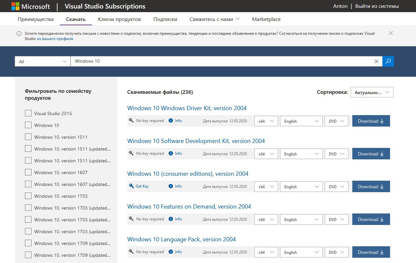Check the Windows 10, version 1607 (updated...) filter
Screen dimensions: 416x263
pyautogui.click(x=28, y=184)
